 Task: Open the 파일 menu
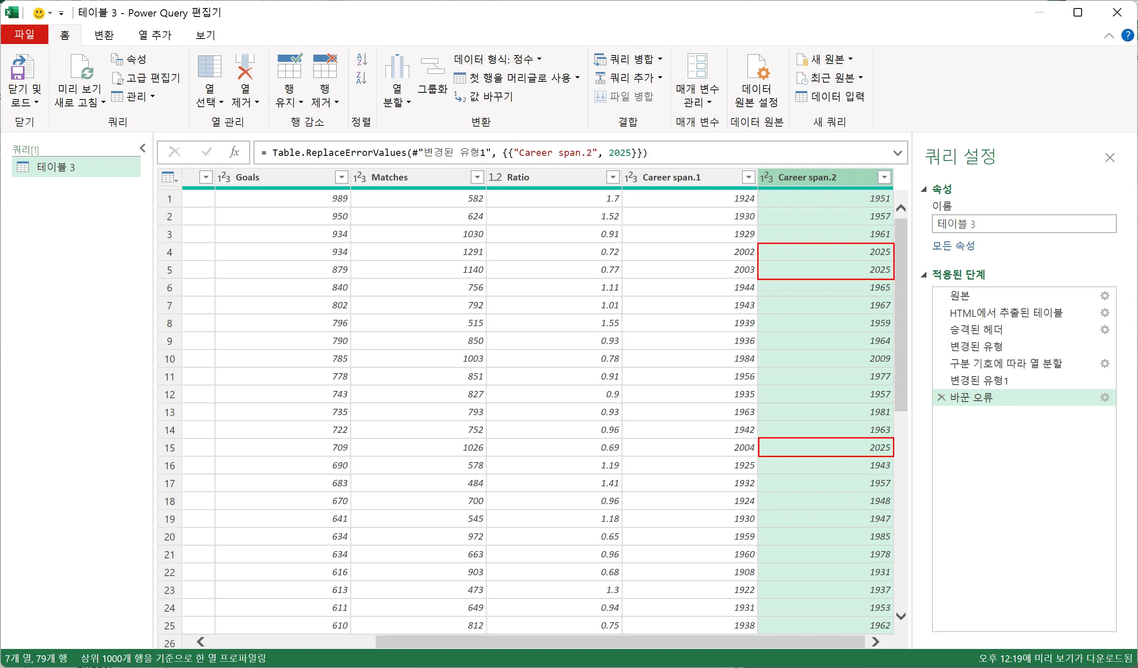coord(25,35)
